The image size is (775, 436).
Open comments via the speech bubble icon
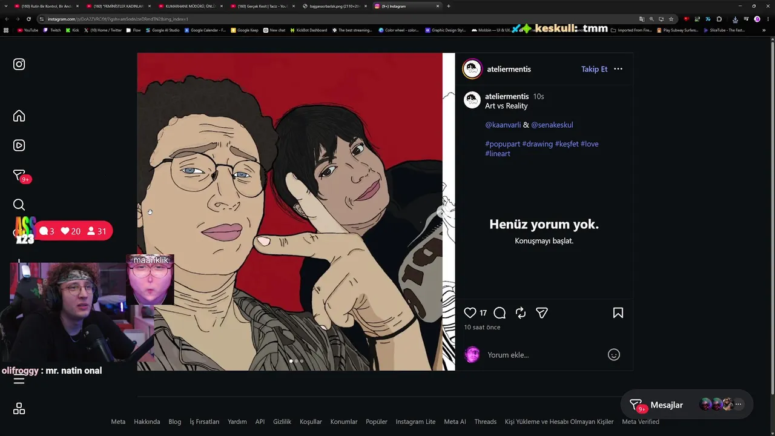(500, 313)
